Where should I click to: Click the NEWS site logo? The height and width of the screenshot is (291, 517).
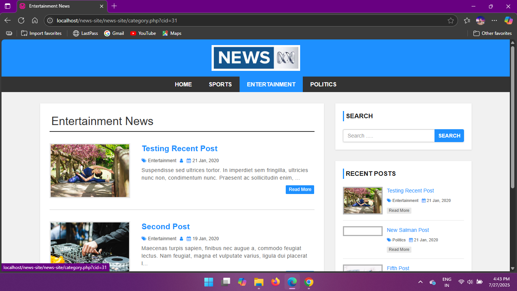256,58
